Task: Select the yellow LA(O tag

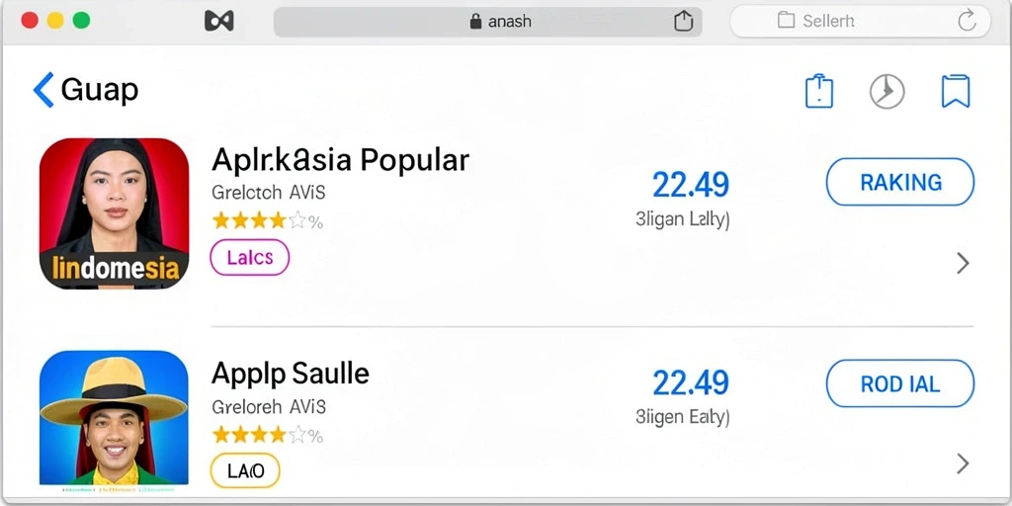Action: 245,470
